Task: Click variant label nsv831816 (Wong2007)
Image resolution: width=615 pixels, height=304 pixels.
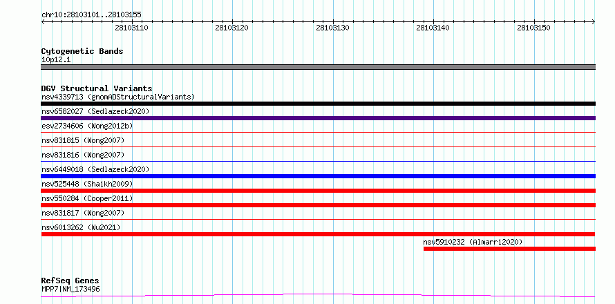Action: pos(83,155)
